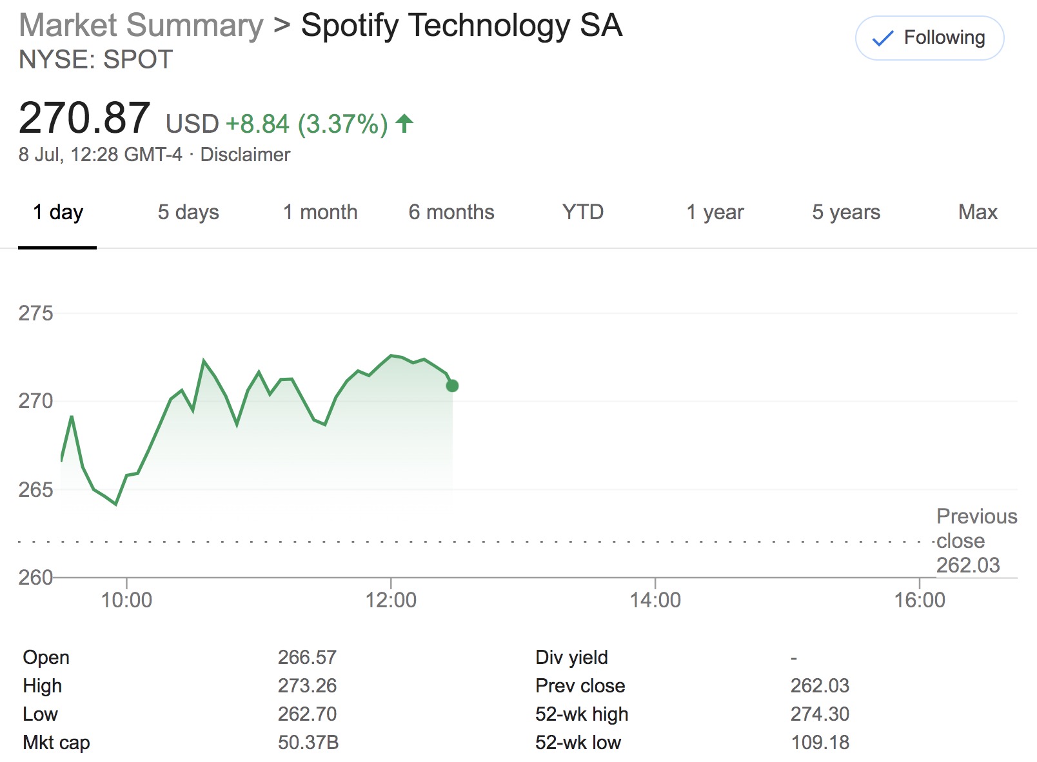Show the 6 months chart range
The width and height of the screenshot is (1037, 762).
(x=451, y=212)
